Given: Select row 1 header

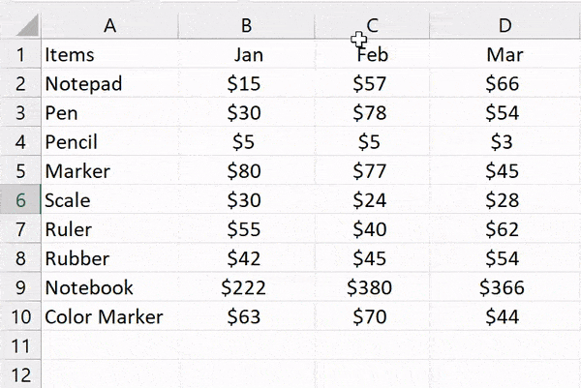Looking at the screenshot, I should point(20,54).
